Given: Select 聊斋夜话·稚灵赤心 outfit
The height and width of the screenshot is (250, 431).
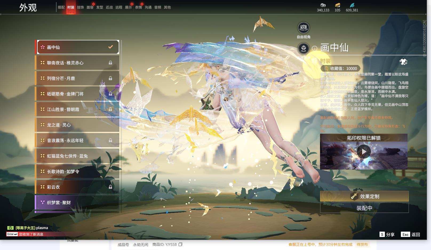Looking at the screenshot, I should (77, 63).
